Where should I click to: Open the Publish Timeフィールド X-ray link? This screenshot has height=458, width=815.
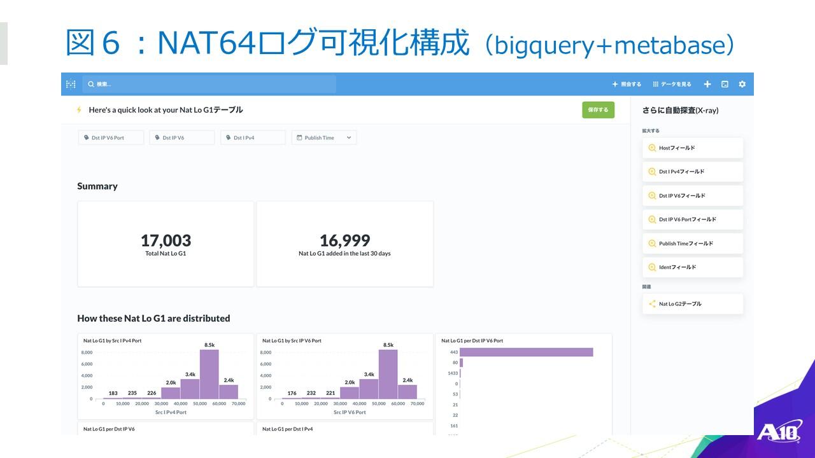pos(693,243)
